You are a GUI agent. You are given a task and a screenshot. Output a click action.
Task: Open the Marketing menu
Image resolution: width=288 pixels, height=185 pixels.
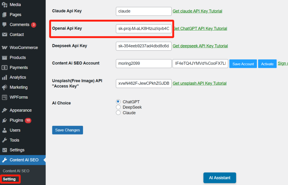click(19, 87)
